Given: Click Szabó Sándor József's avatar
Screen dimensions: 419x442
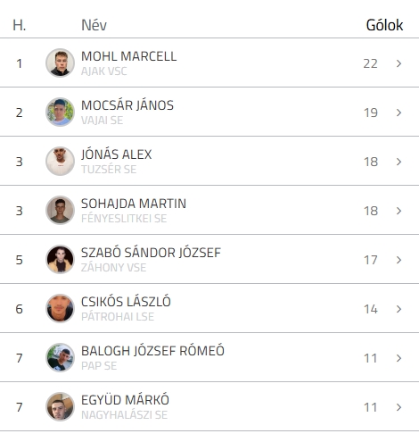Looking at the screenshot, I should (x=60, y=259).
